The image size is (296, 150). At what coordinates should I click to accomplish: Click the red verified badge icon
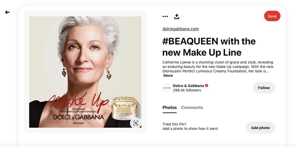(207, 86)
